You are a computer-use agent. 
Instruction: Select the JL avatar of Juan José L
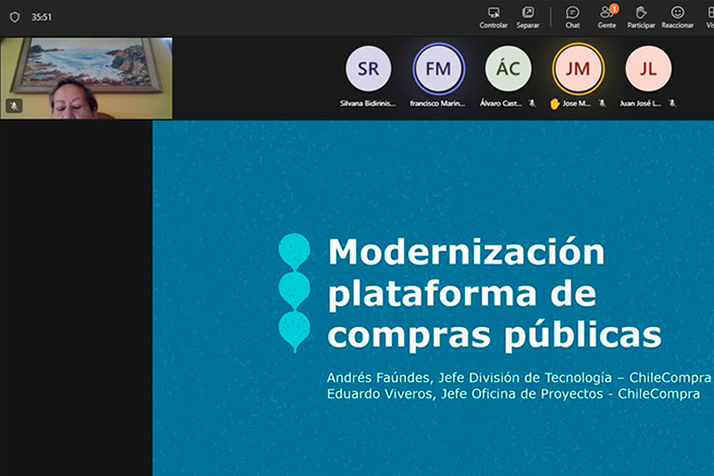coord(648,69)
